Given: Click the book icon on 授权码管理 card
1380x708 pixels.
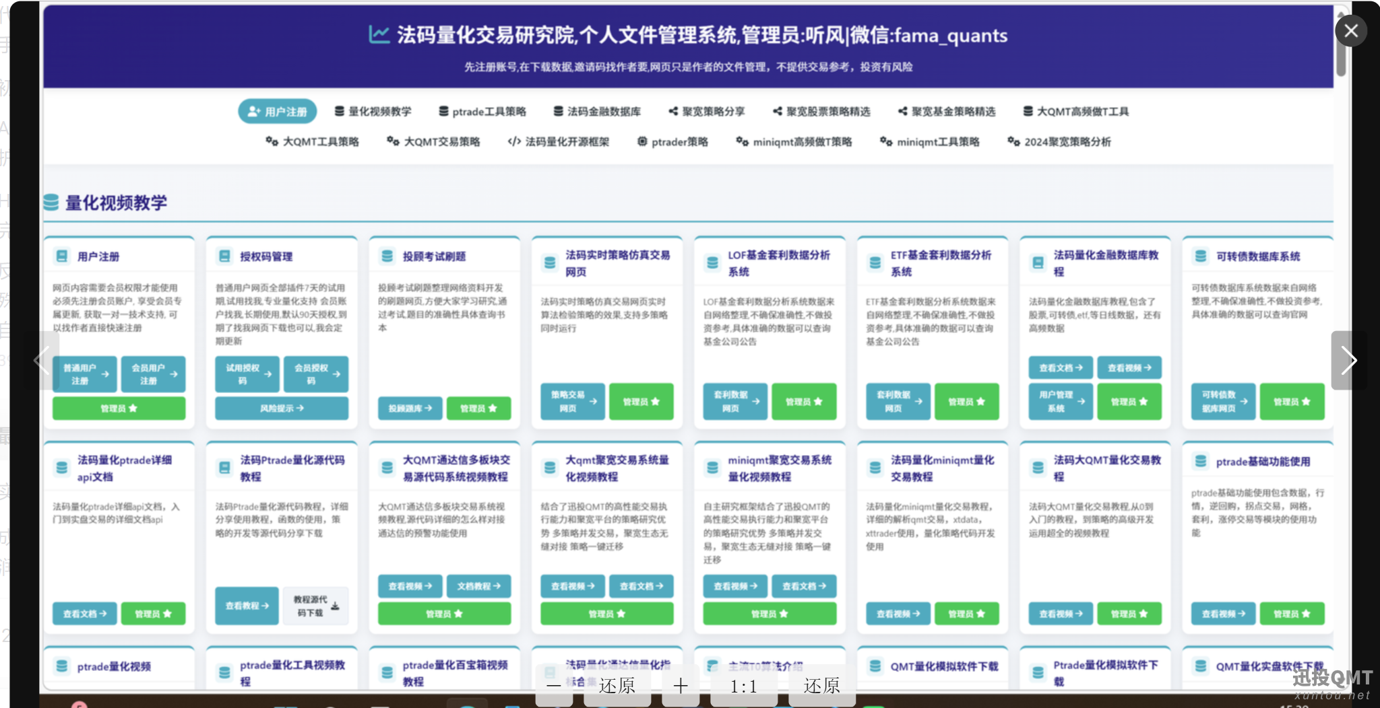Looking at the screenshot, I should 224,256.
